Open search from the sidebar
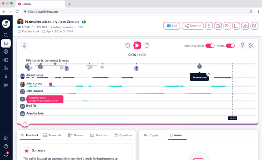 coord(6,35)
